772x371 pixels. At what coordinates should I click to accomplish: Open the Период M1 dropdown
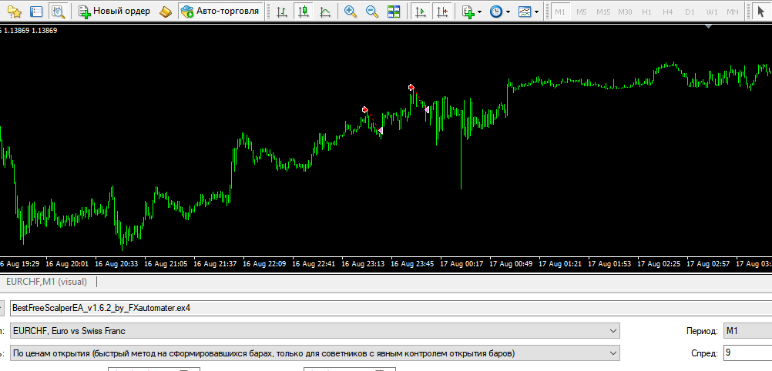click(747, 331)
